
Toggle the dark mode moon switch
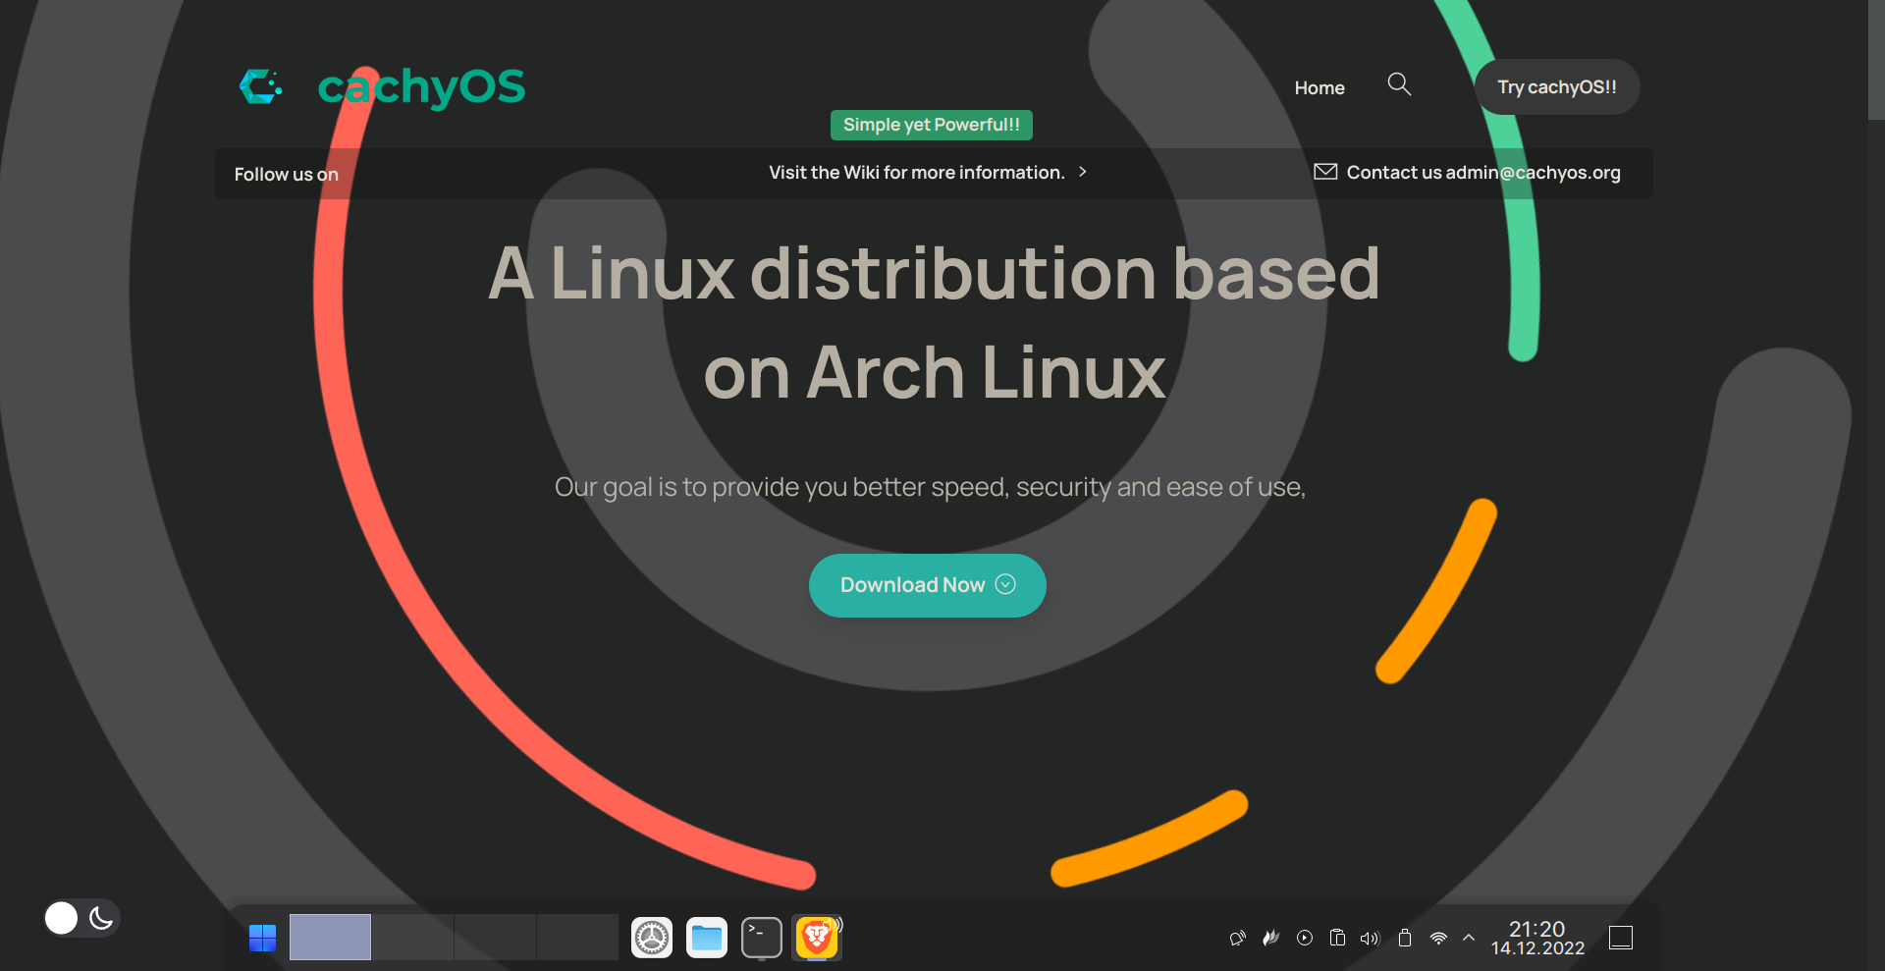tap(82, 918)
